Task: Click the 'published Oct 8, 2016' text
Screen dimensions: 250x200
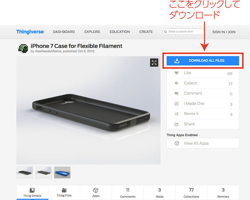Action: coord(79,51)
